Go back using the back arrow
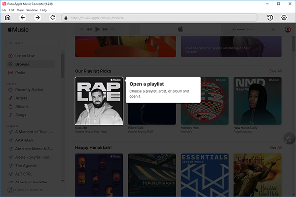 click(x=23, y=18)
